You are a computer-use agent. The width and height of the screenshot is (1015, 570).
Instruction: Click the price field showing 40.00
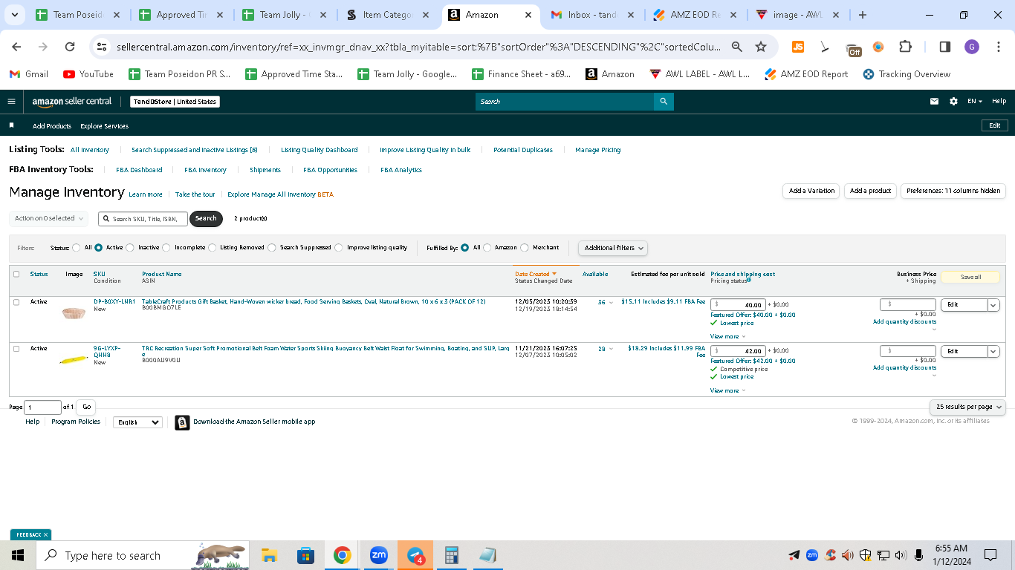pyautogui.click(x=738, y=304)
